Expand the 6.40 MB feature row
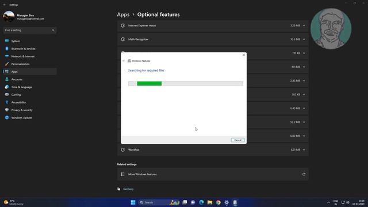Viewport: 368px width, 207px height. coord(304,109)
